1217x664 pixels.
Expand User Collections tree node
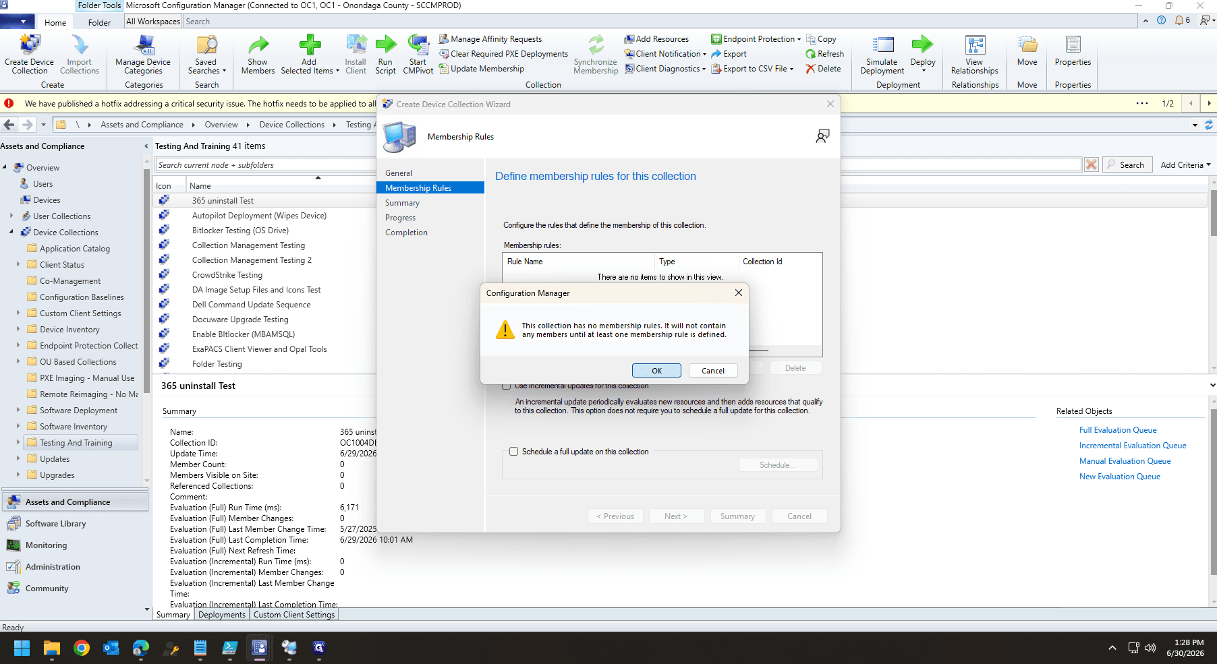pos(11,216)
